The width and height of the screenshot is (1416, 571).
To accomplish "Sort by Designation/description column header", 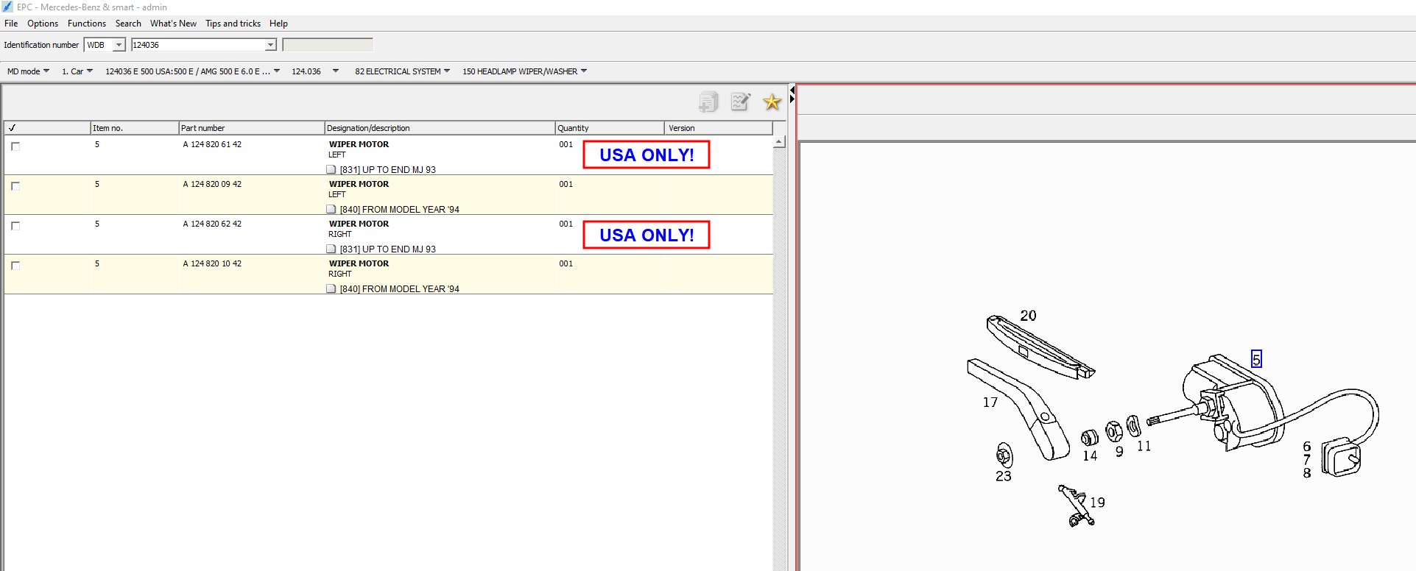I will point(440,128).
